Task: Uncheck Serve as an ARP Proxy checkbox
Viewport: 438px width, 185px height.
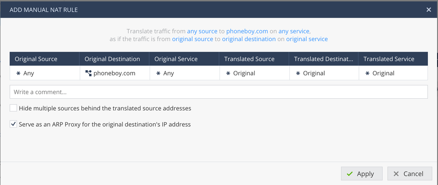Action: click(x=14, y=124)
